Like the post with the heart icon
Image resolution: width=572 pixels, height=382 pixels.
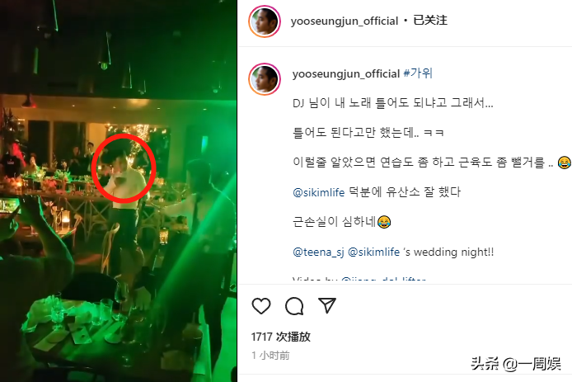[261, 306]
